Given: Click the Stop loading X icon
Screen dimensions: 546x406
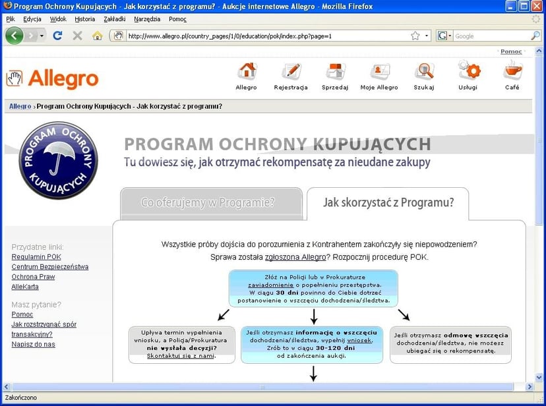Looking at the screenshot, I should pos(77,36).
